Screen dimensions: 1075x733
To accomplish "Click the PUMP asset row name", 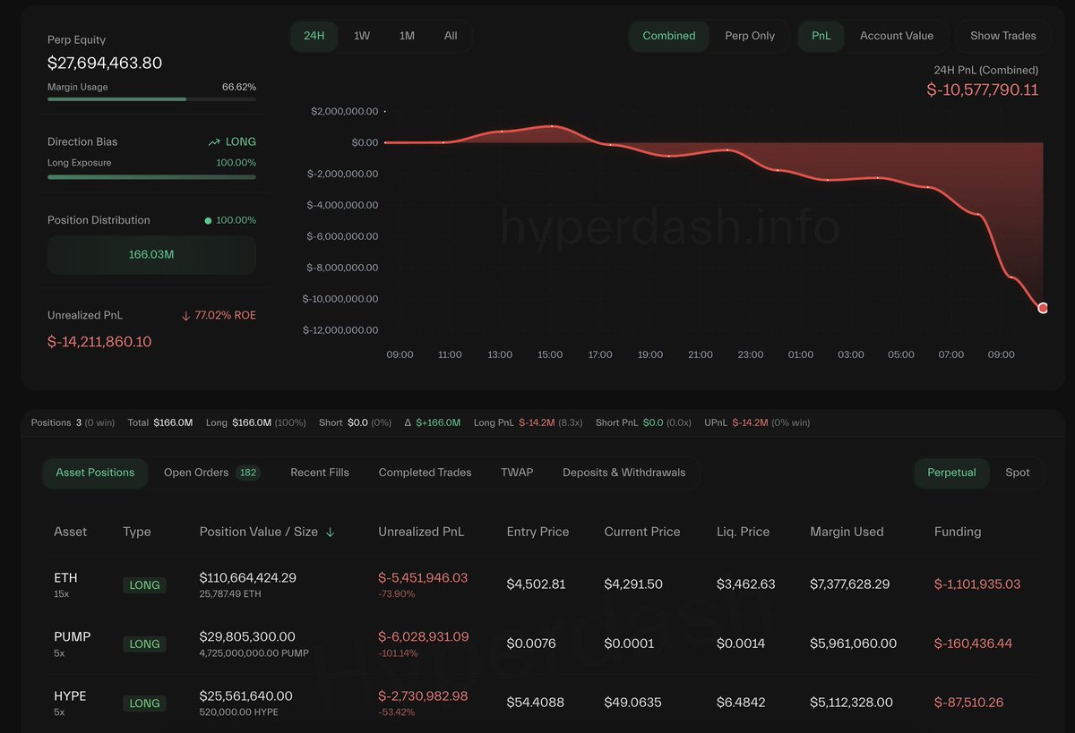I will (73, 637).
